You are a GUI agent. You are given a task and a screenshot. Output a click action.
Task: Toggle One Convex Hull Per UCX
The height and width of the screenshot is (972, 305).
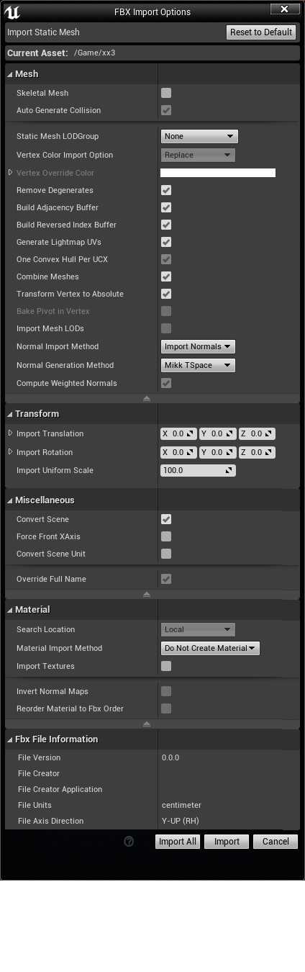click(166, 259)
